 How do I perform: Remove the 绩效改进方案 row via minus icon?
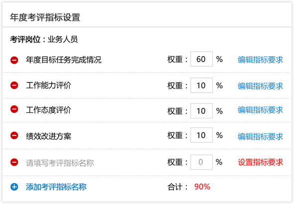[x=14, y=135]
